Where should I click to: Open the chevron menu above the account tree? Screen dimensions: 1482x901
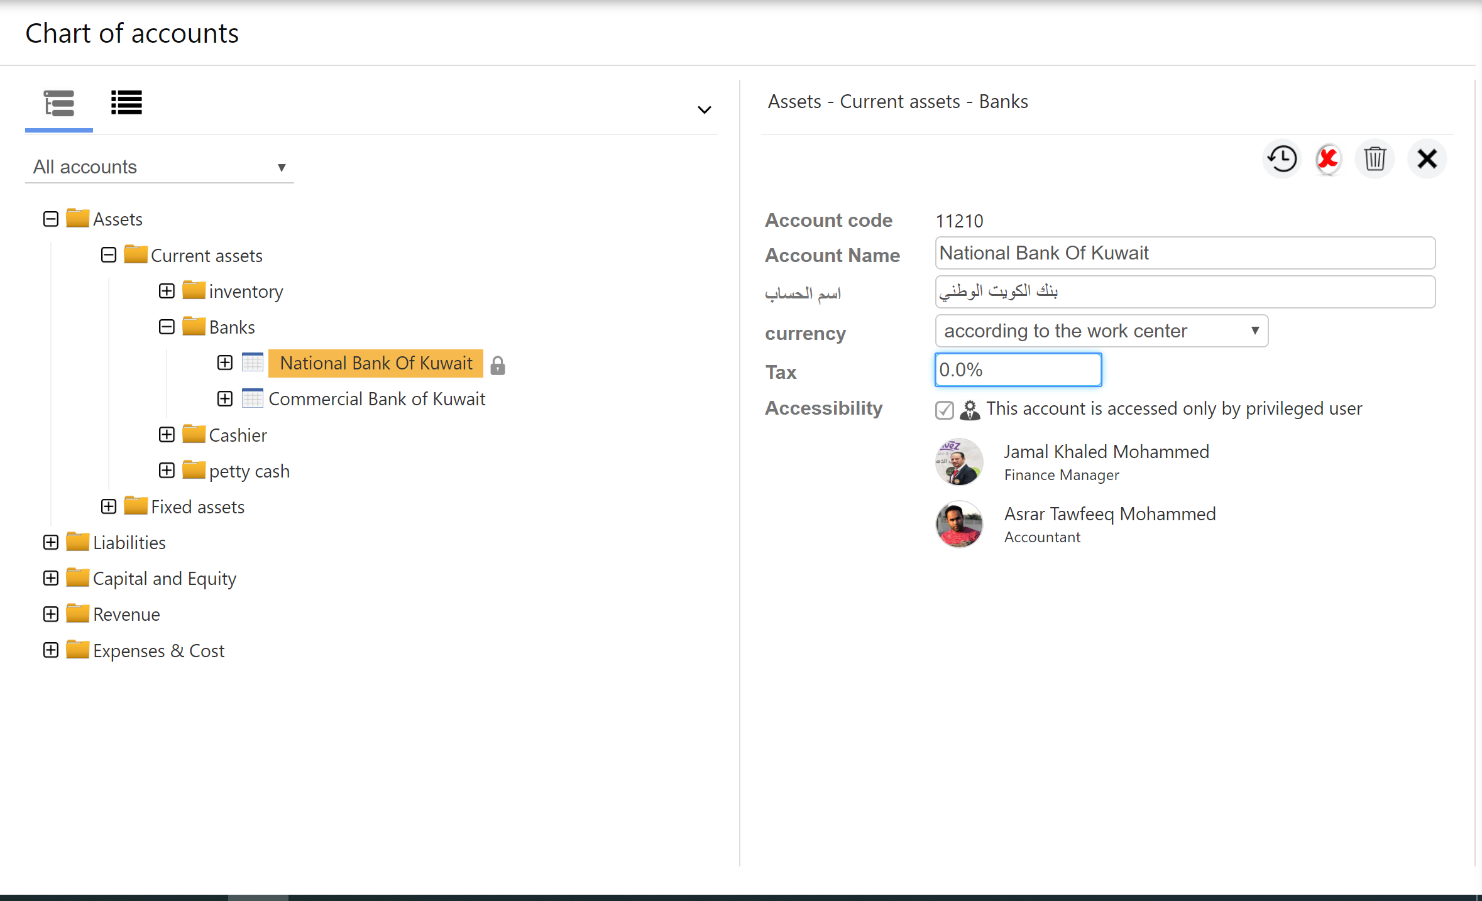705,110
